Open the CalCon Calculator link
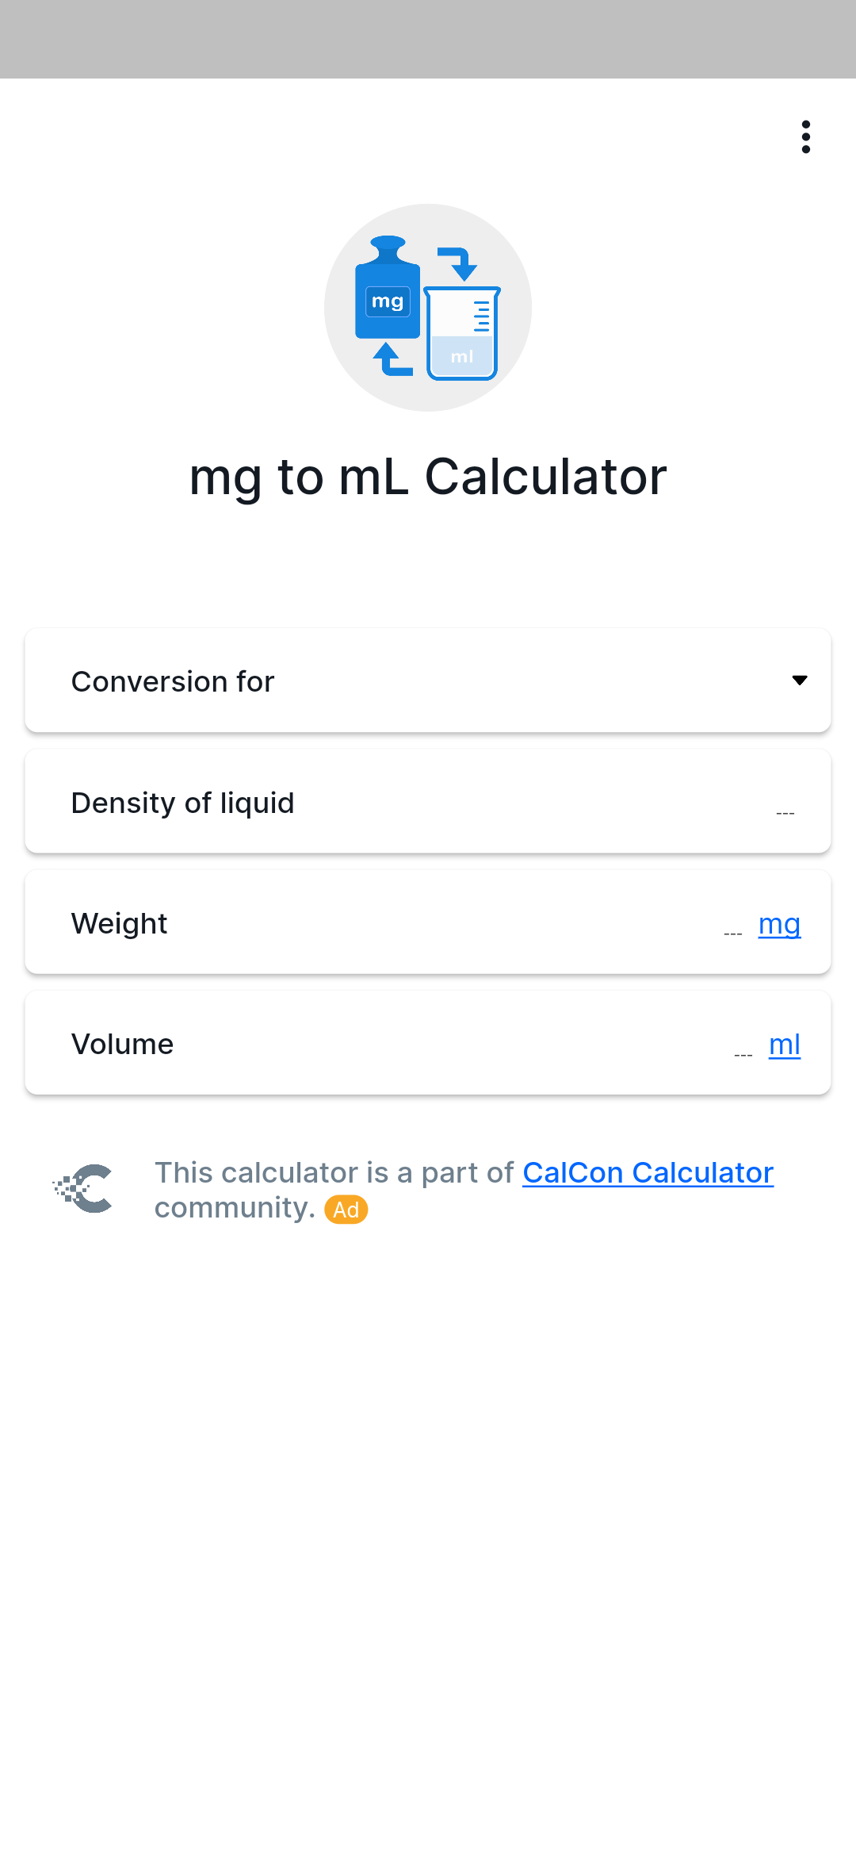Viewport: 856px width, 1856px height. click(x=648, y=1172)
